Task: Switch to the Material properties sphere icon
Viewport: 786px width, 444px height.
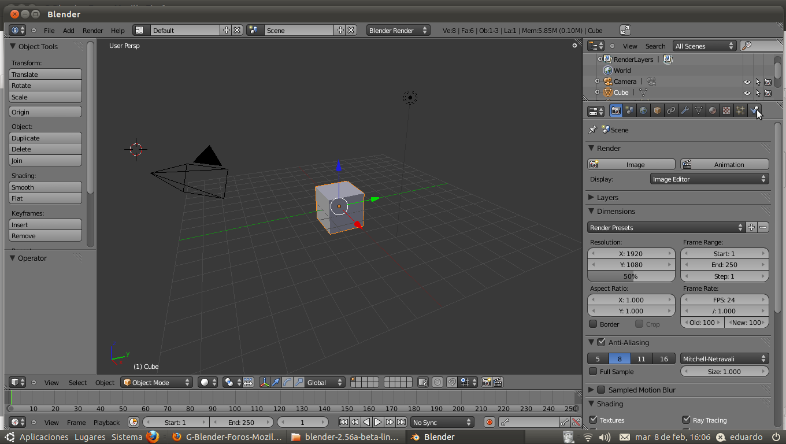Action: click(x=713, y=110)
